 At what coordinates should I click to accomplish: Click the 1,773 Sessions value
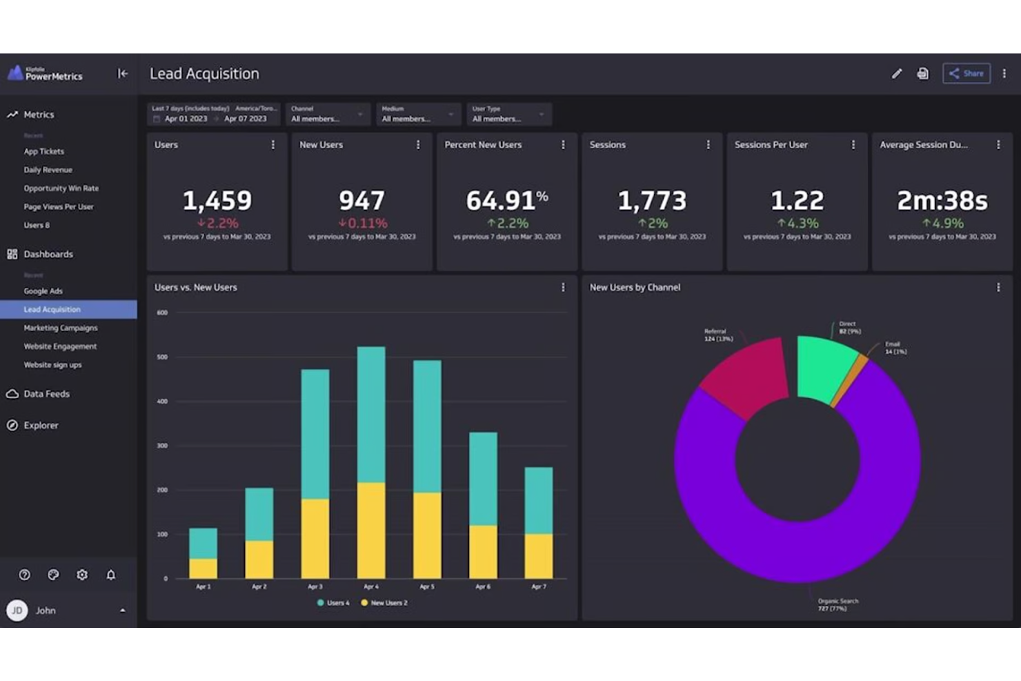tap(652, 201)
